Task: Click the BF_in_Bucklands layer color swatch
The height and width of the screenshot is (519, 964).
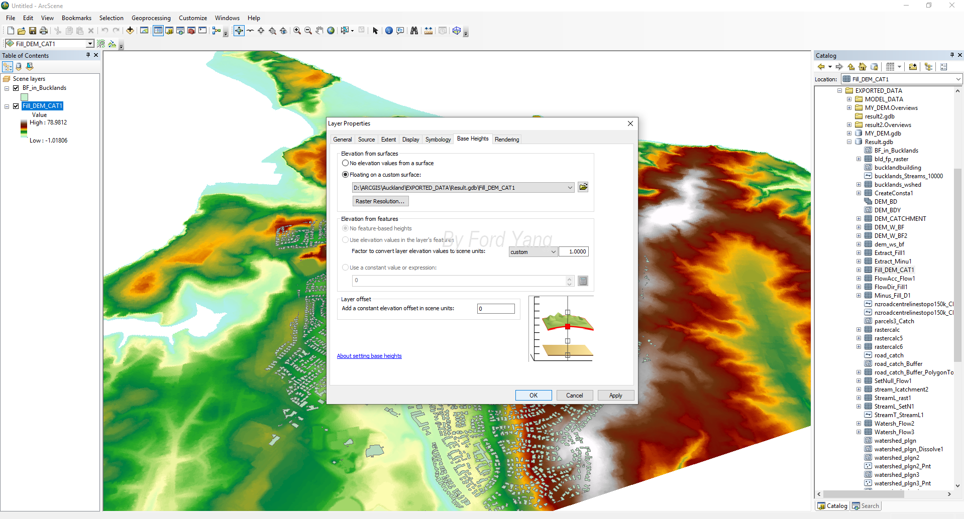Action: (x=24, y=97)
